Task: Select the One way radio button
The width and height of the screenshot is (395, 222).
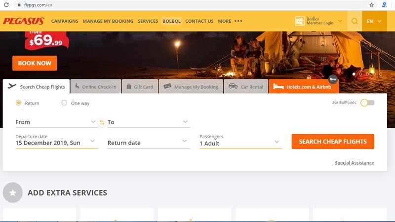Action: pyautogui.click(x=64, y=103)
